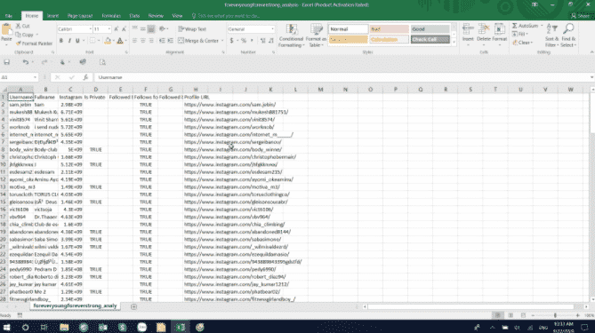Viewport: 595px width, 333px height.
Task: Open Format as Table gallery
Action: click(x=316, y=36)
